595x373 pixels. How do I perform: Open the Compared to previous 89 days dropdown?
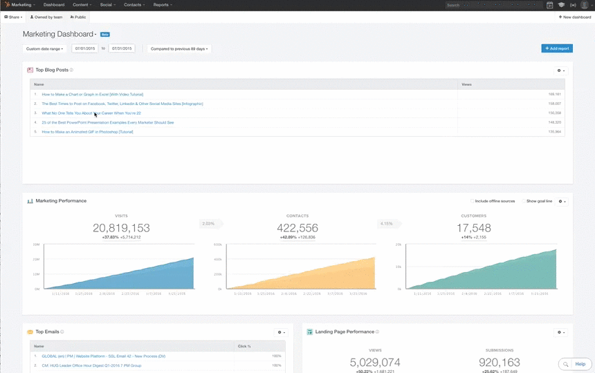[x=178, y=49]
